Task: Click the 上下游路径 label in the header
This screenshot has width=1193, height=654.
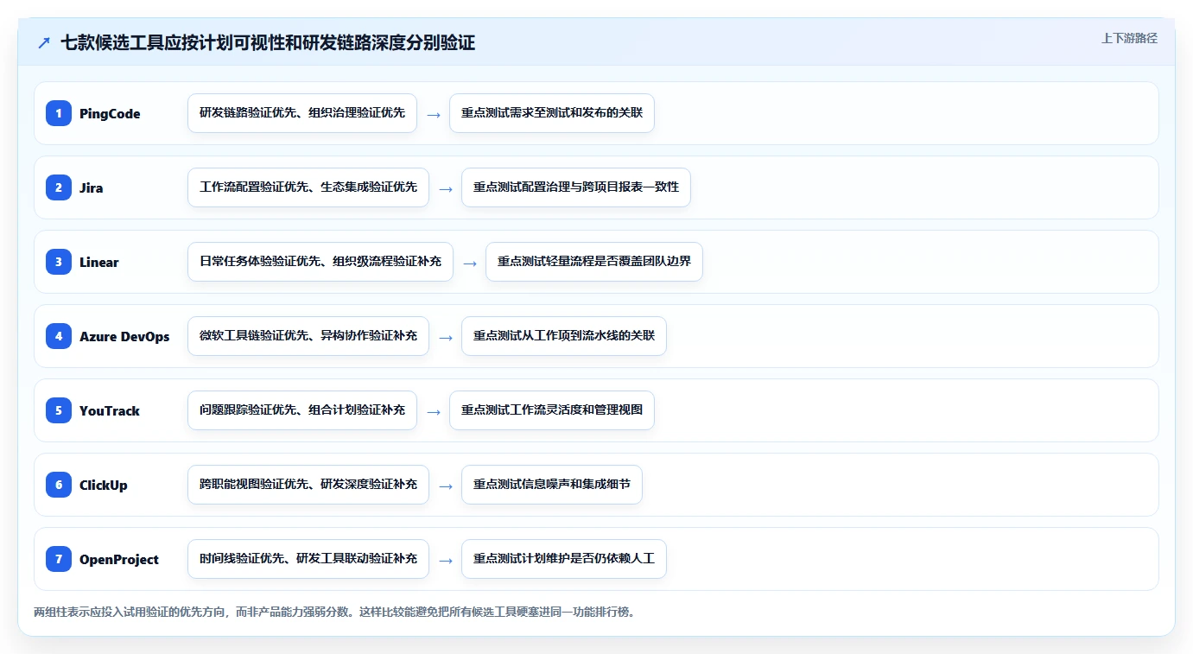Action: [x=1129, y=39]
